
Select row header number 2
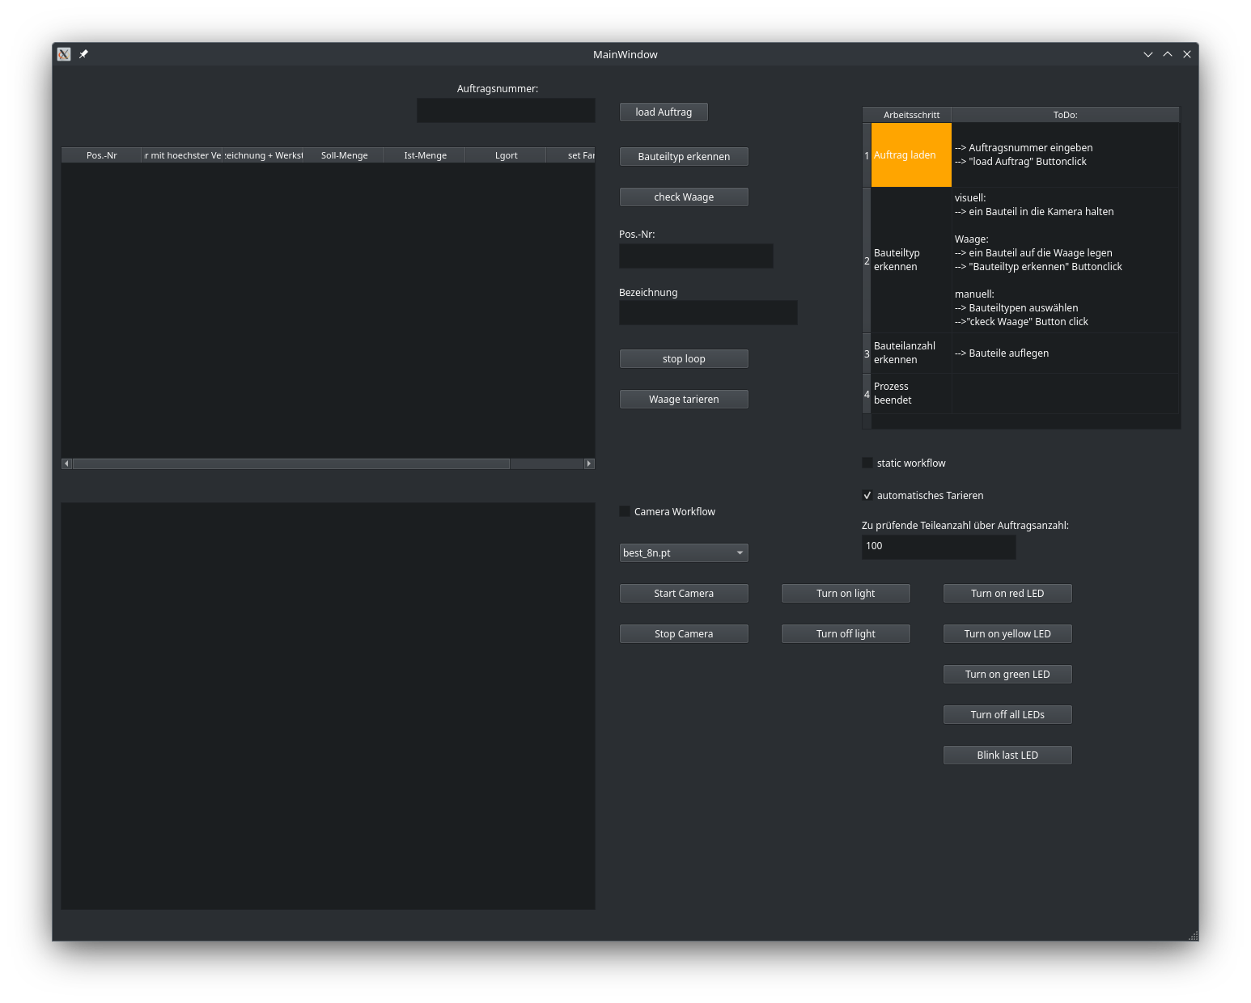click(x=867, y=260)
